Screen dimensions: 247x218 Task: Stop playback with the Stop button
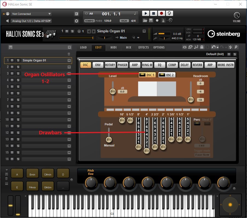[x=153, y=13]
